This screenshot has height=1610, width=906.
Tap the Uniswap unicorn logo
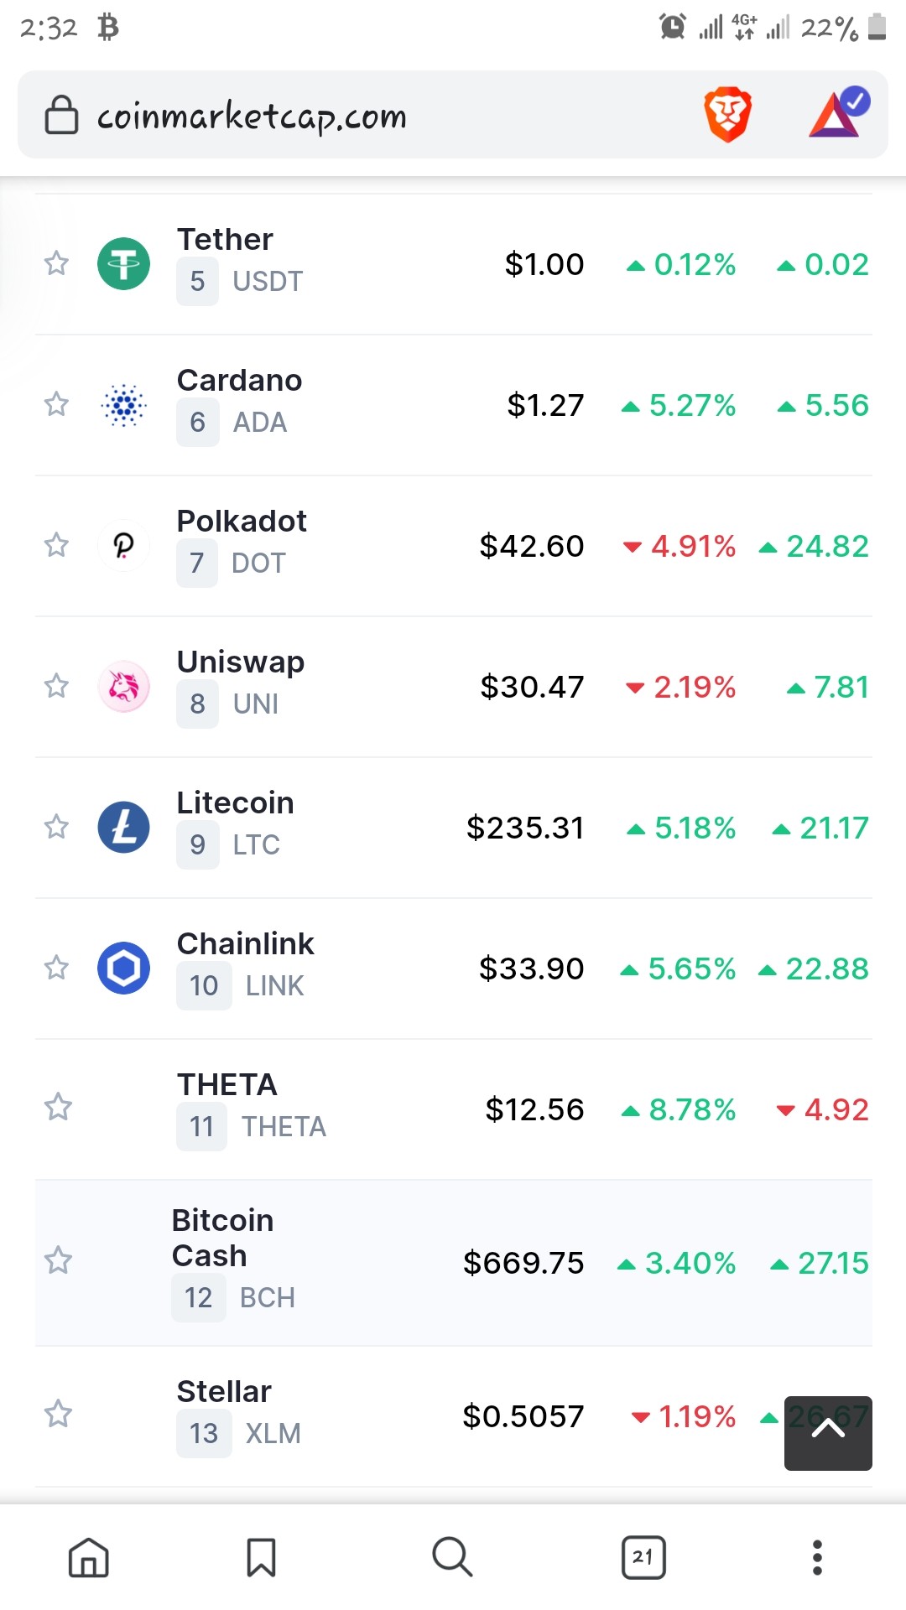coord(124,686)
